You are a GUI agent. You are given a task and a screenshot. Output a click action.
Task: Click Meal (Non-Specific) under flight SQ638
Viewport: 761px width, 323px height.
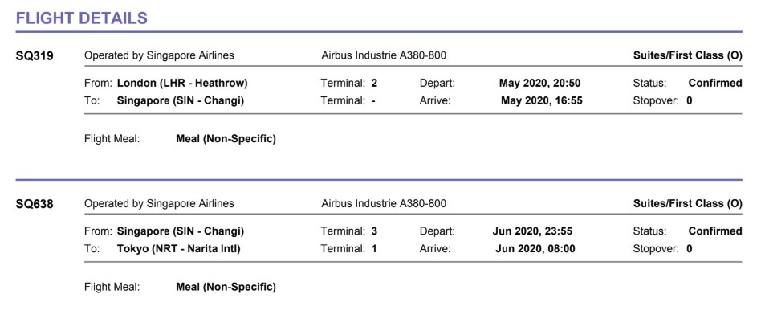click(226, 287)
